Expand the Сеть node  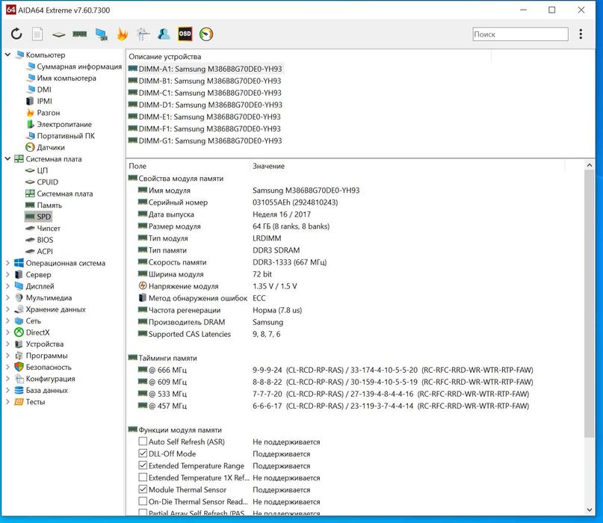[x=7, y=321]
